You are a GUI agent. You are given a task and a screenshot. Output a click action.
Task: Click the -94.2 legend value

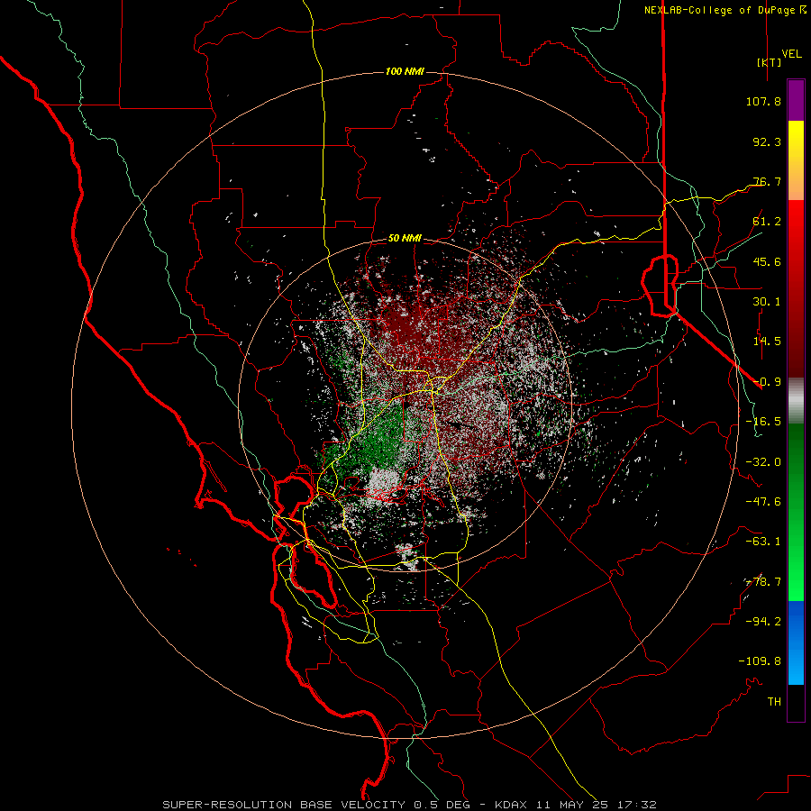tap(763, 622)
